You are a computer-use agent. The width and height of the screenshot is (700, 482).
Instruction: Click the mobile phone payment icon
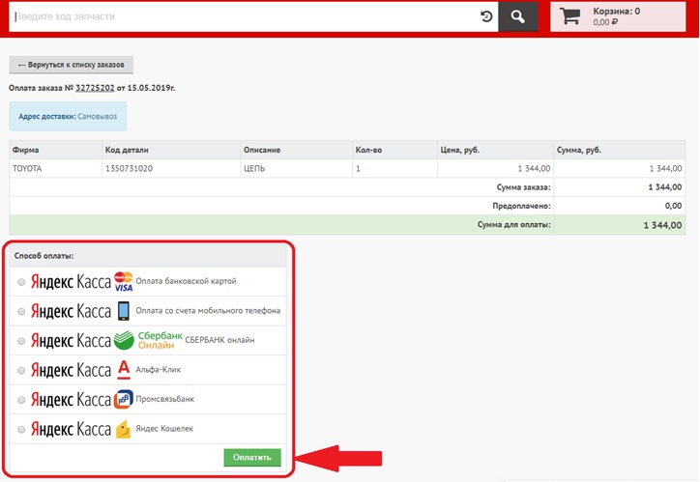tap(123, 311)
